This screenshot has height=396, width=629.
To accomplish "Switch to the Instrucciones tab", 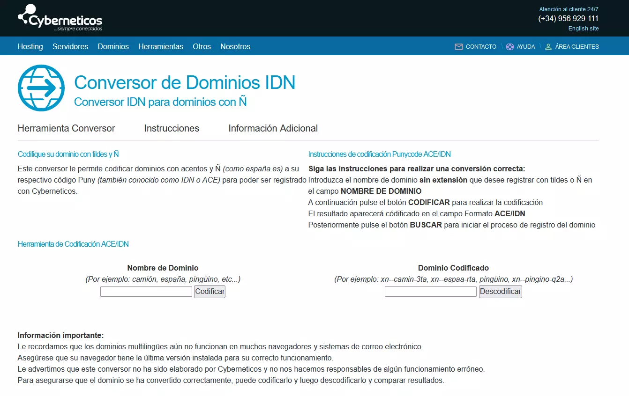I will point(172,128).
